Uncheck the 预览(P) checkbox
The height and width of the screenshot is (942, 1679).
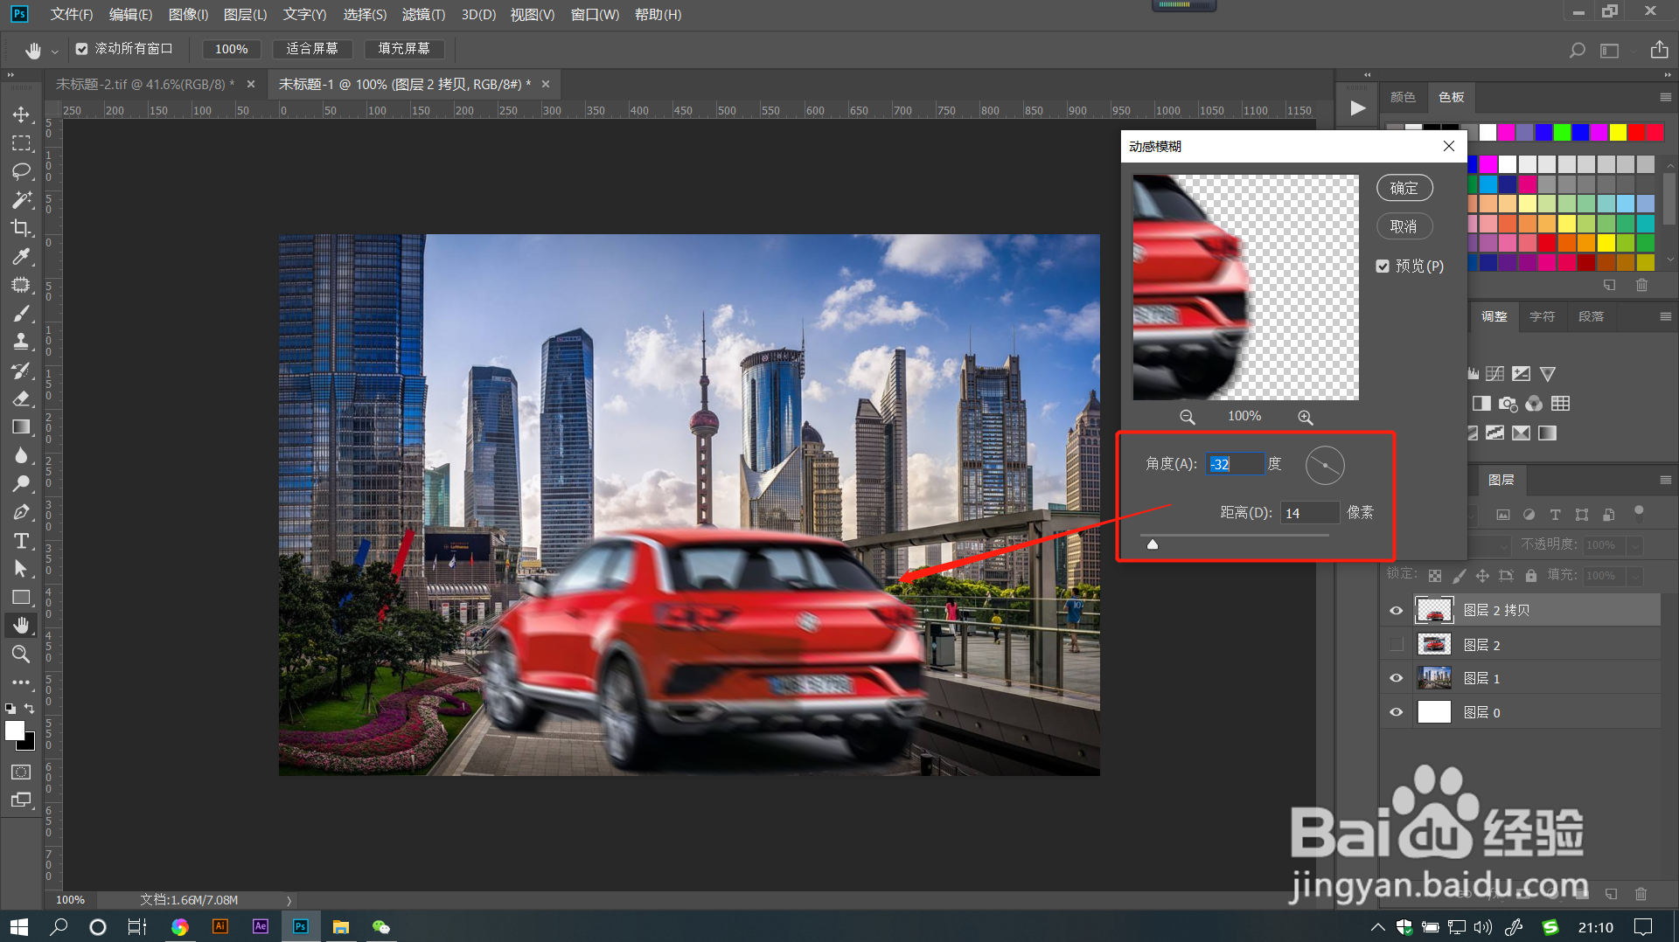[x=1383, y=267]
